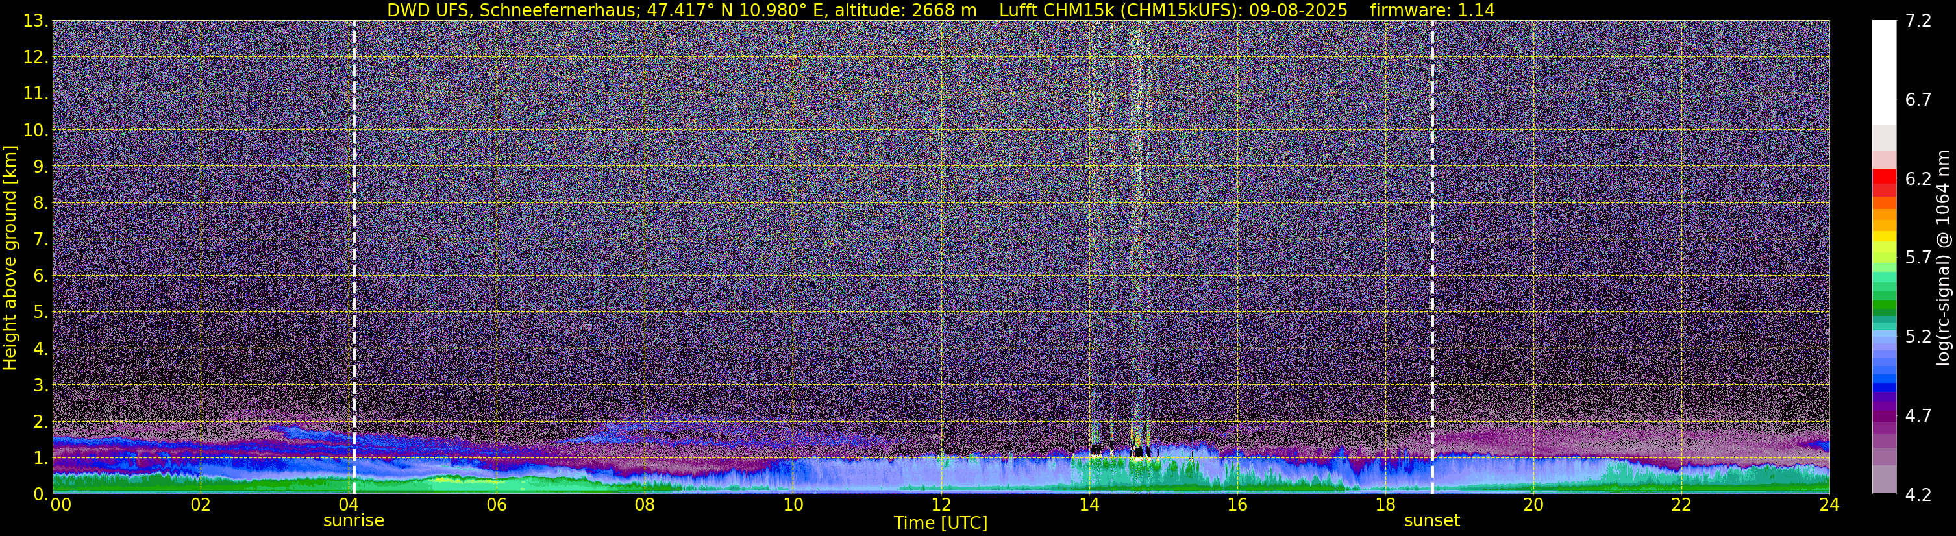Click the colorbar tick value 6.7
Image resolution: width=1956 pixels, height=536 pixels.
pos(1918,99)
